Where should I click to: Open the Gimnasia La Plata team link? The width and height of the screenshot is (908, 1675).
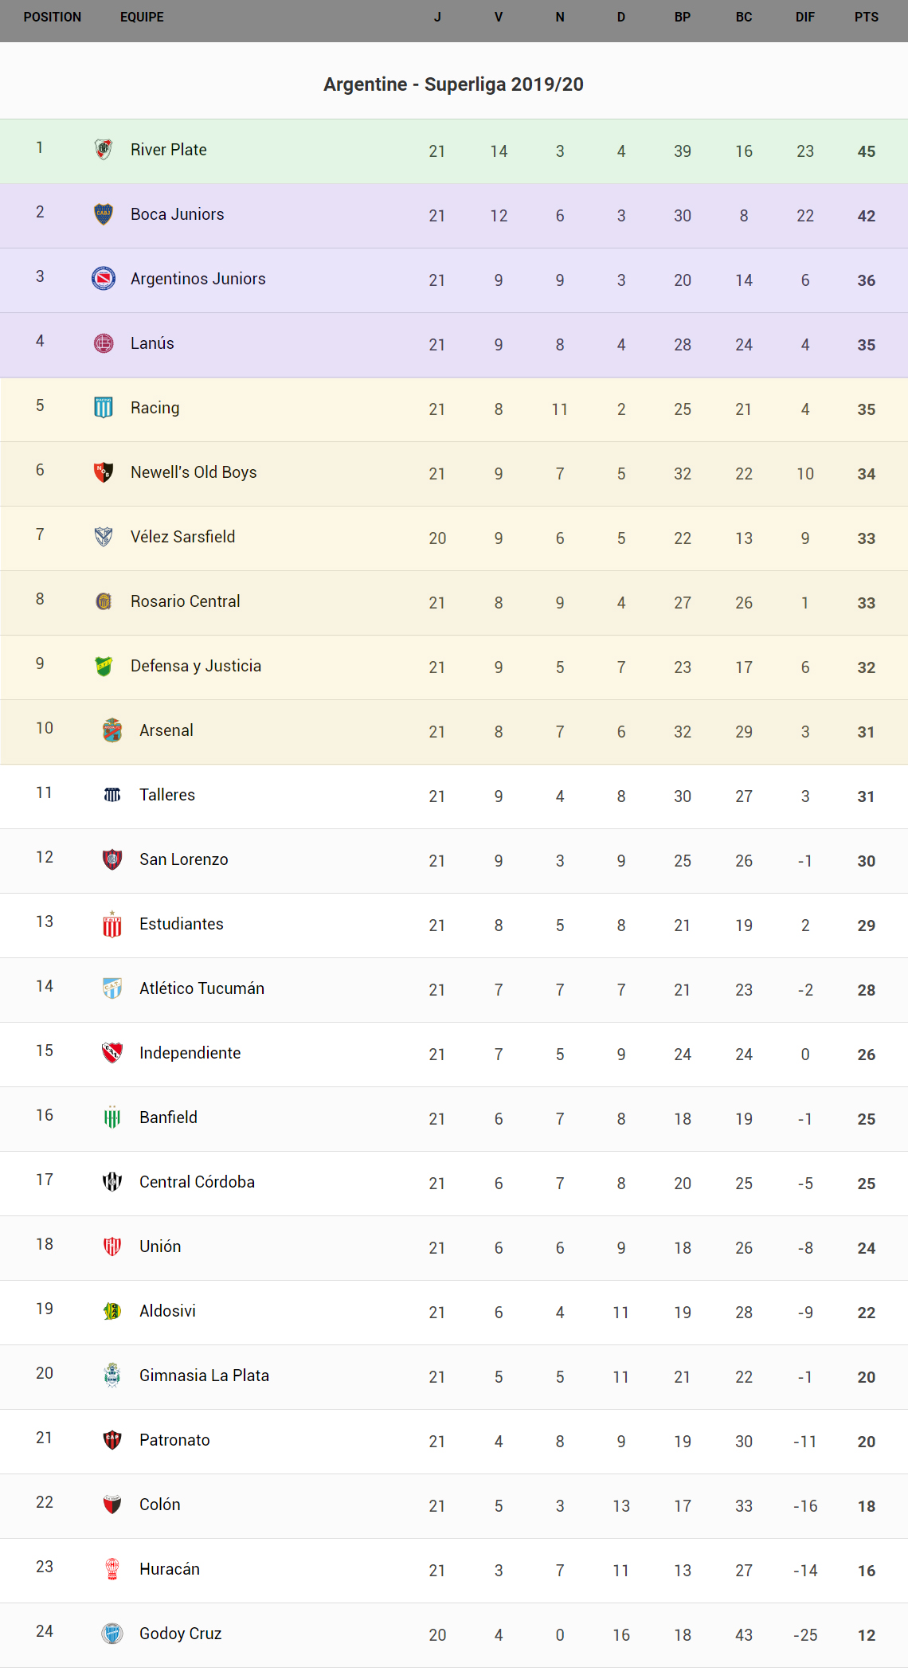pyautogui.click(x=204, y=1376)
